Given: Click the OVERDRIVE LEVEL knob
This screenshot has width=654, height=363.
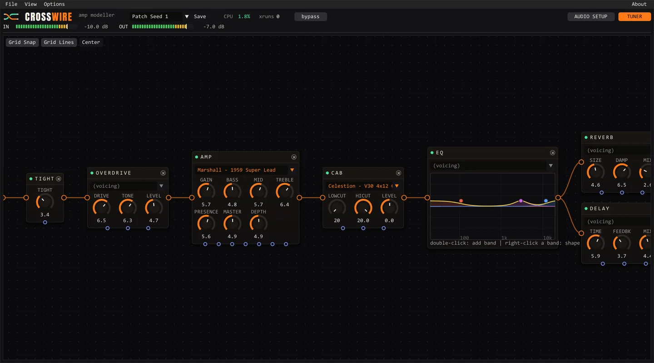Looking at the screenshot, I should pyautogui.click(x=154, y=208).
